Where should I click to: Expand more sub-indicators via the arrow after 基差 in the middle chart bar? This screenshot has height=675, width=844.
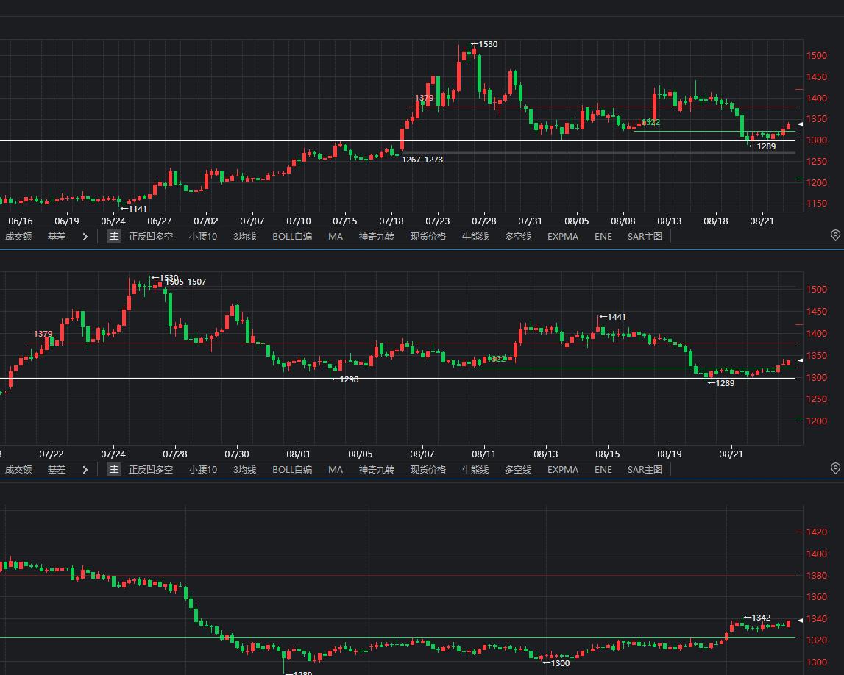(85, 470)
